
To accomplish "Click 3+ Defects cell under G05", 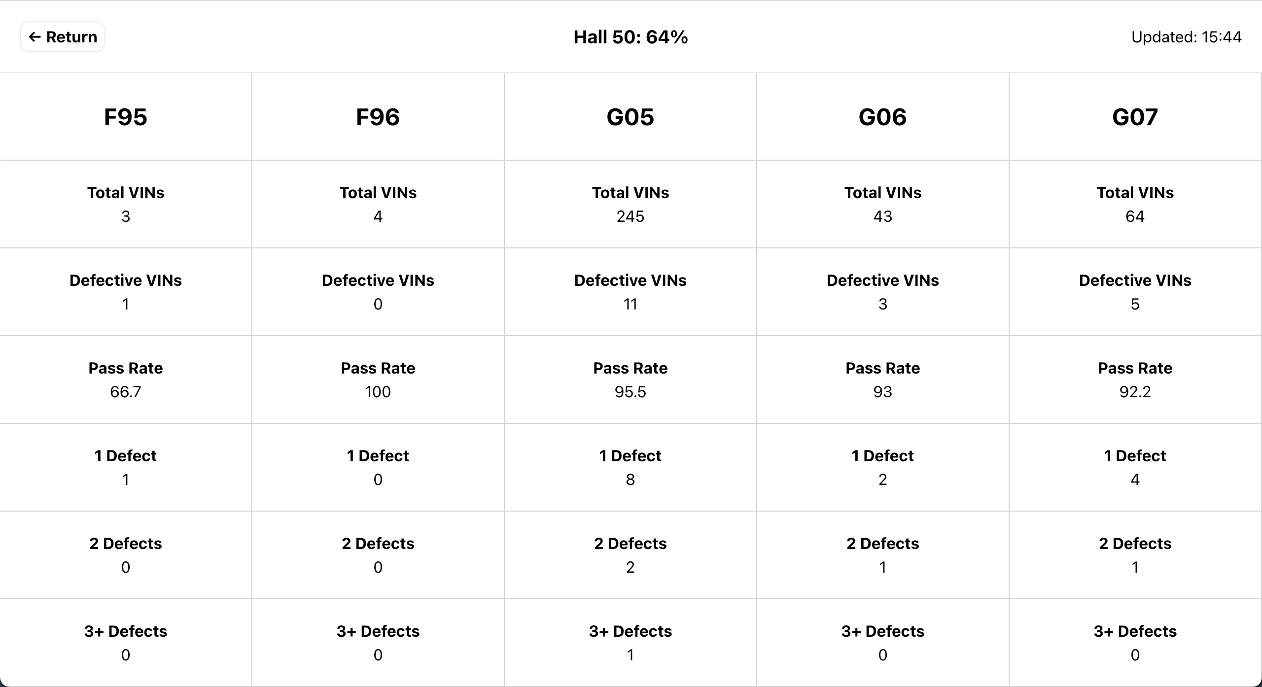I will [x=631, y=643].
